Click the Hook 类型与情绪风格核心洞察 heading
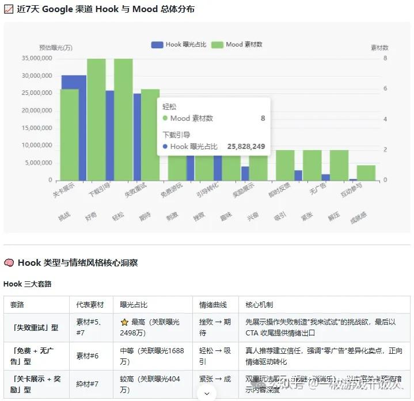This screenshot has width=414, height=401. (78, 263)
